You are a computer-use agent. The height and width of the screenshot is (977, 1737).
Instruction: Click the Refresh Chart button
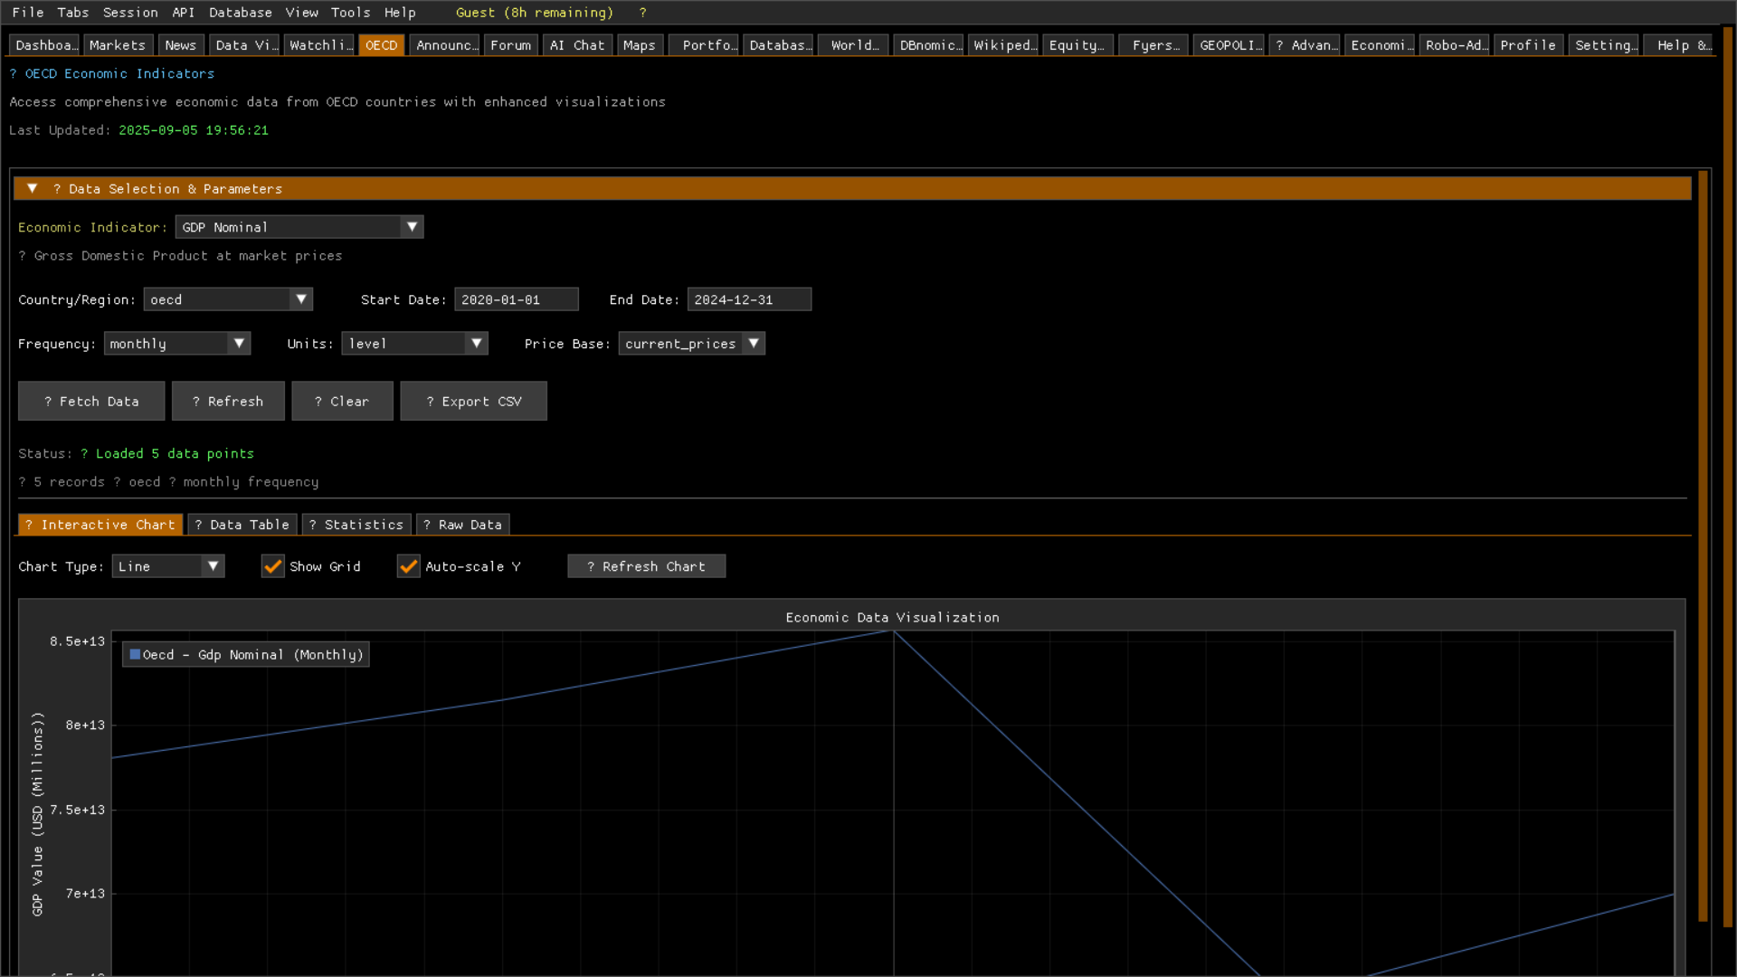[646, 566]
